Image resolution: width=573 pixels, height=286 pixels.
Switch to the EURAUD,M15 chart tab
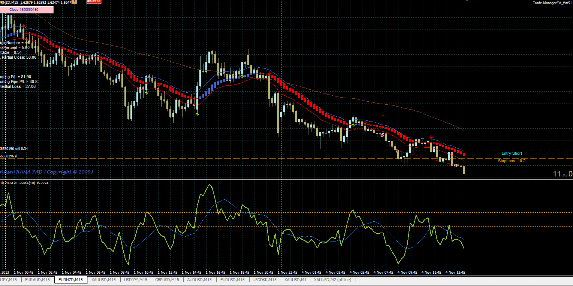(x=37, y=280)
